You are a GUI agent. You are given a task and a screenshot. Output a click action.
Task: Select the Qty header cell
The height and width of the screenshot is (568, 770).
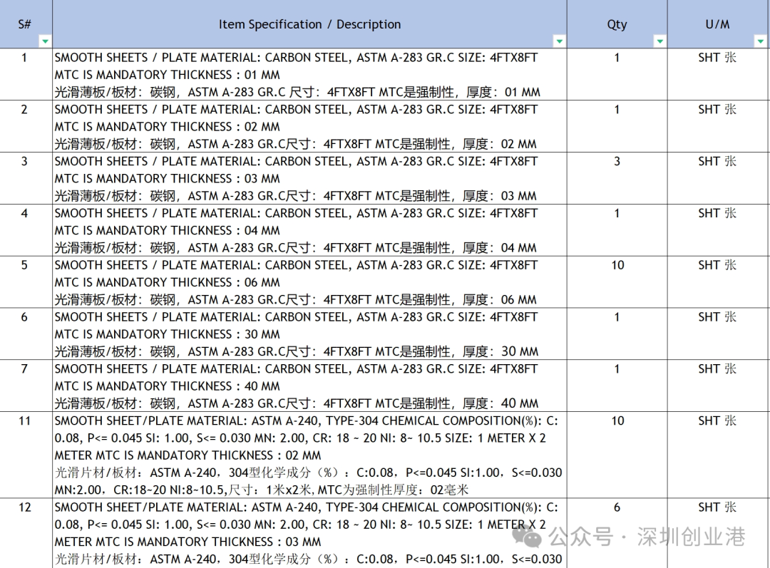(617, 24)
